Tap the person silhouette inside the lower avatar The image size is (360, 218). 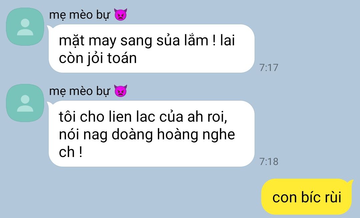pyautogui.click(x=25, y=103)
